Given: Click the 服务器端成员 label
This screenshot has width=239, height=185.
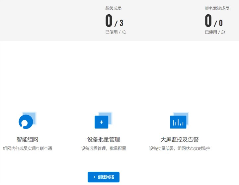Looking at the screenshot, I should coord(217,8).
